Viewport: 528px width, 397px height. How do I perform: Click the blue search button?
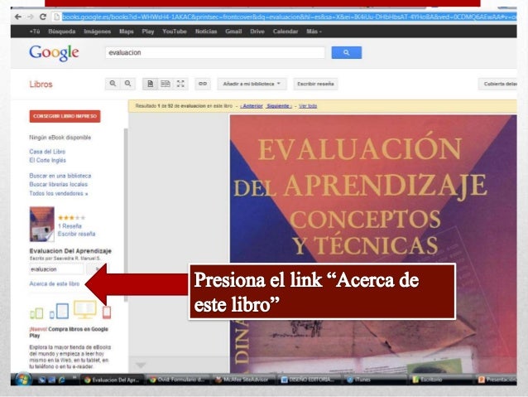click(x=347, y=52)
